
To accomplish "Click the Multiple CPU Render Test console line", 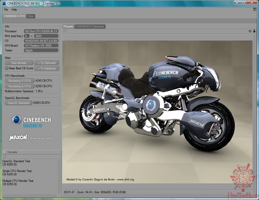I will pos(18,181).
